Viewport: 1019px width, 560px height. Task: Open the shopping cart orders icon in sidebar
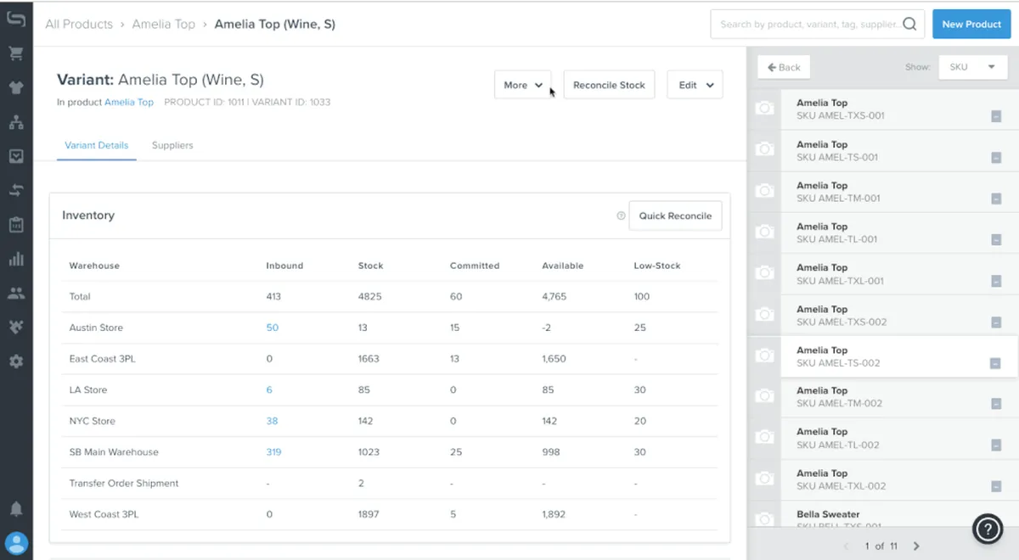16,53
